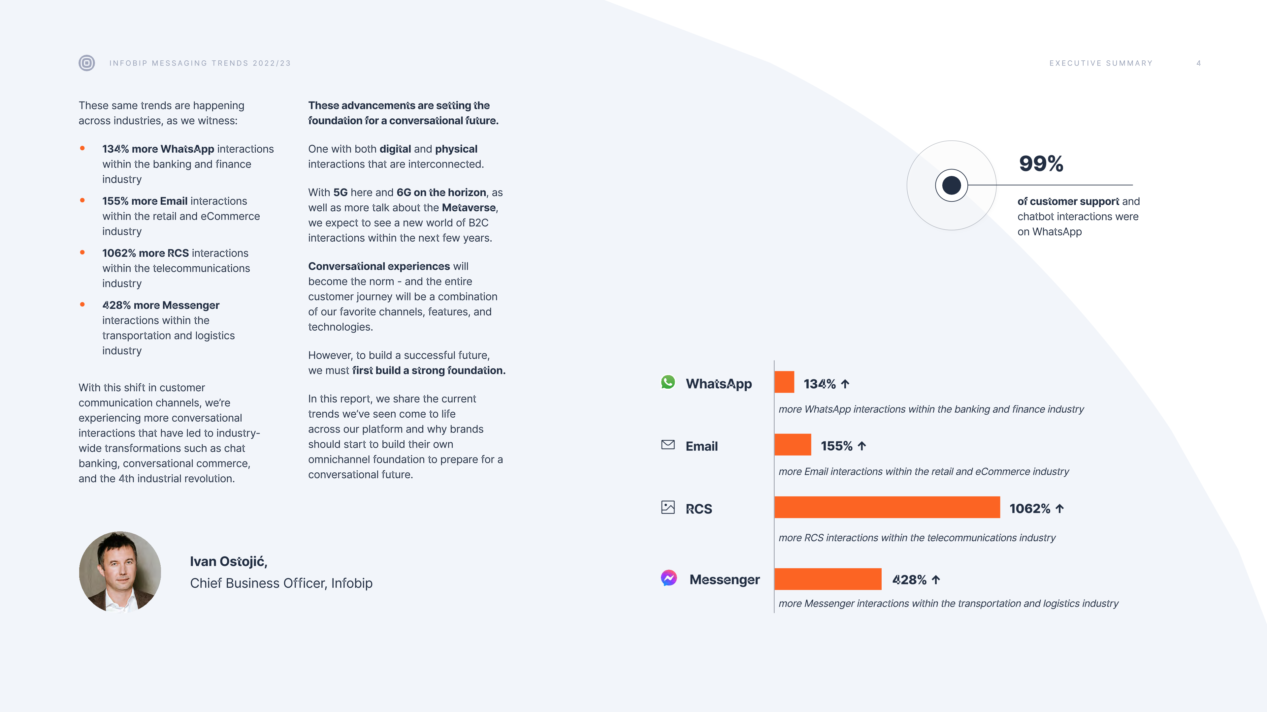Click the Email envelope icon
The width and height of the screenshot is (1267, 712).
click(x=668, y=445)
